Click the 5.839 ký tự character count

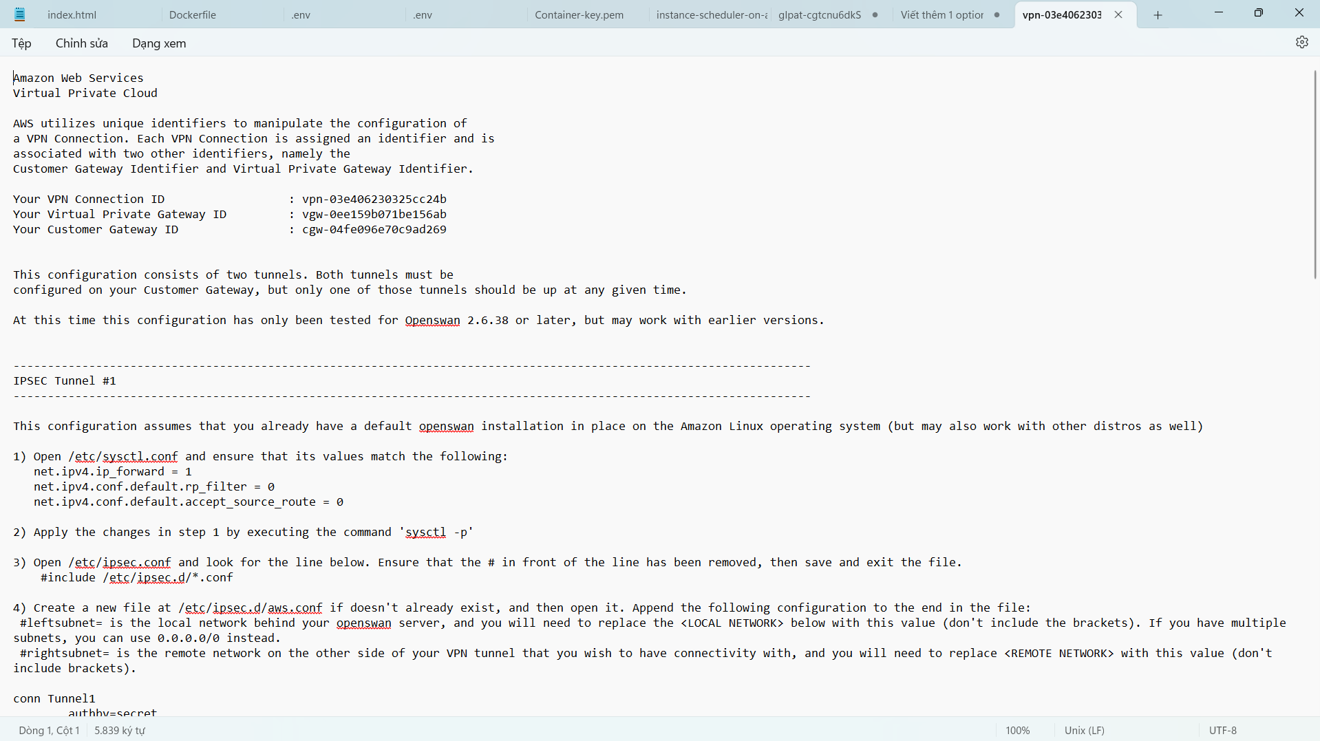coord(120,730)
